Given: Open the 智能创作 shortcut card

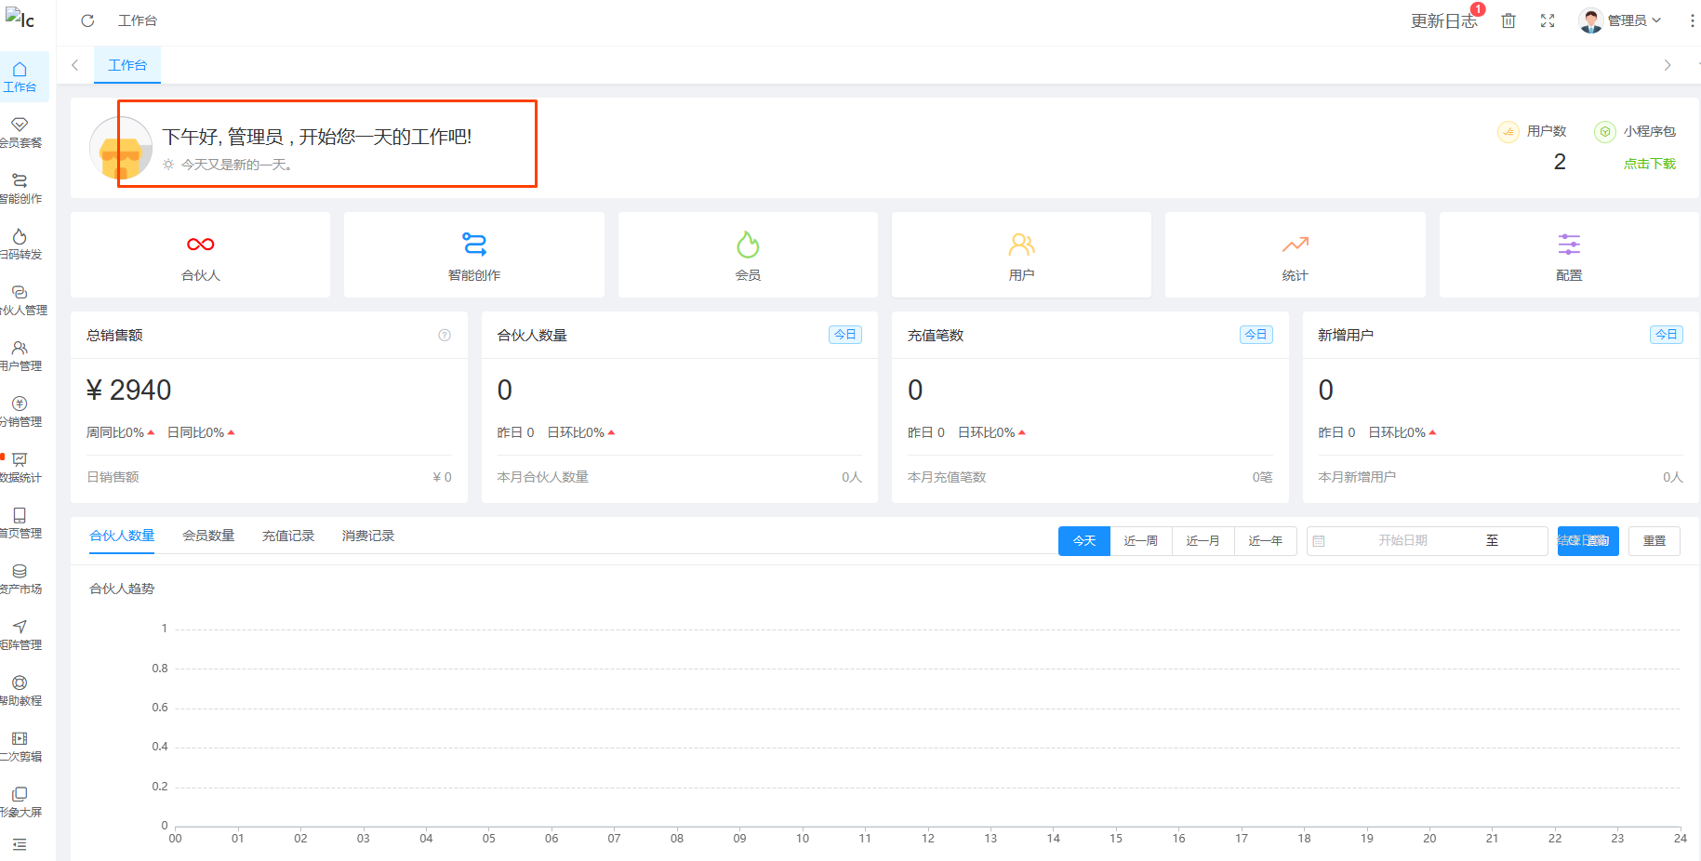Looking at the screenshot, I should (x=474, y=255).
